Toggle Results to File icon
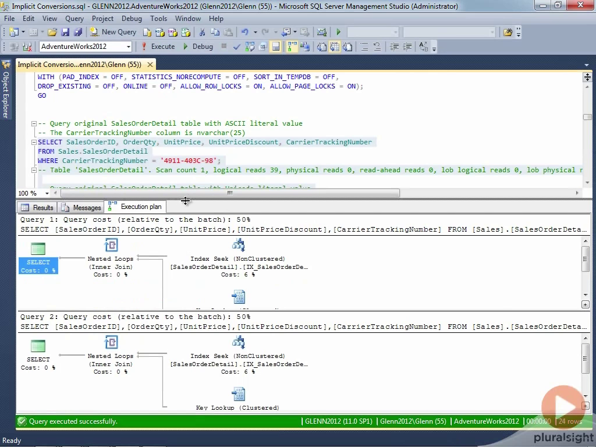 click(x=347, y=47)
